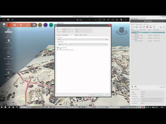The width and height of the screenshot is (166, 124).
Task: Toggle the Clip to model extent checkbox
Action: (x=58, y=48)
